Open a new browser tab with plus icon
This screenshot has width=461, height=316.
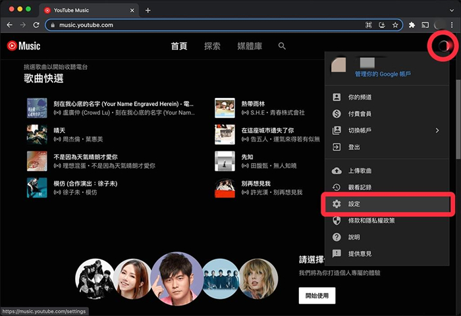(x=148, y=11)
